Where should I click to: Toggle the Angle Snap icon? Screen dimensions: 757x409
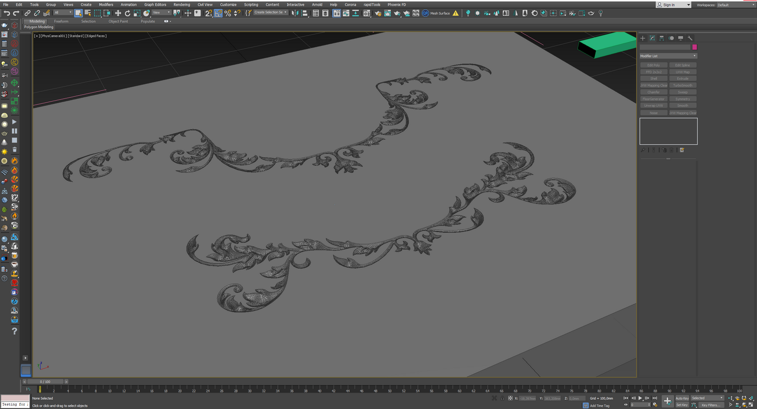[218, 13]
